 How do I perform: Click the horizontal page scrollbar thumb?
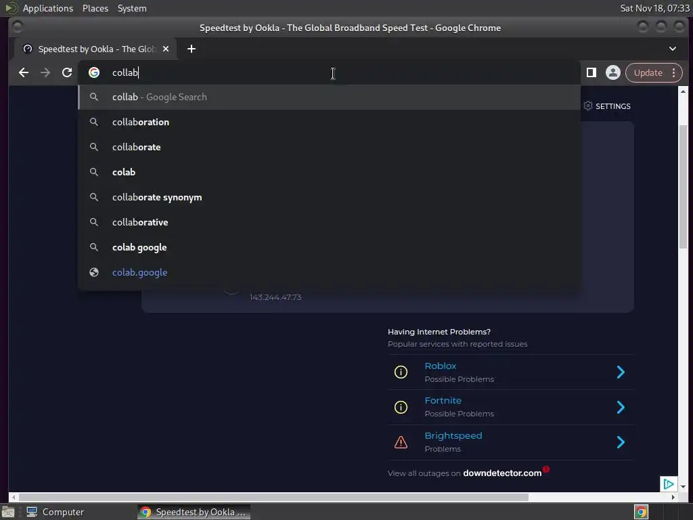[x=273, y=497]
